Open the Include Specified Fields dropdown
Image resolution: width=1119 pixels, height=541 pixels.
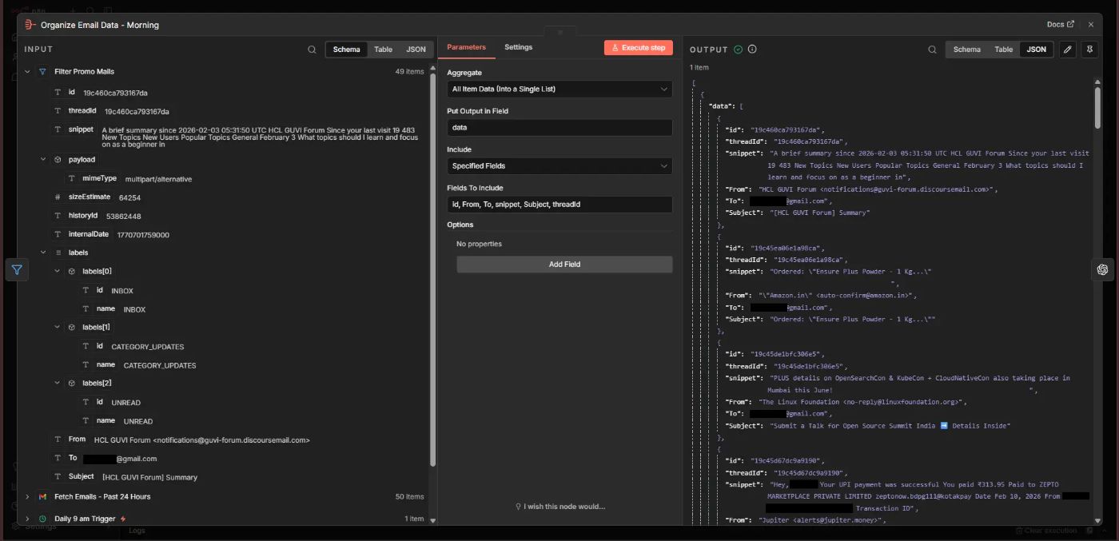559,166
